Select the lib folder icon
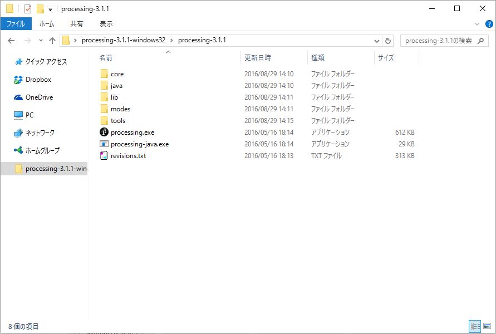 (104, 97)
